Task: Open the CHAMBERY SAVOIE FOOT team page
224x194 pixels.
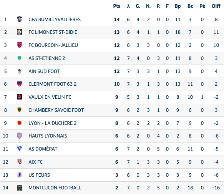Action: click(x=56, y=110)
